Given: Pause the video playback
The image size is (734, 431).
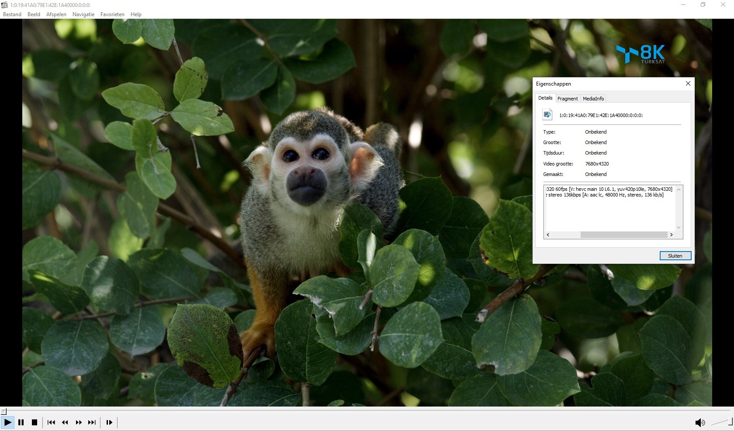Looking at the screenshot, I should click(21, 422).
